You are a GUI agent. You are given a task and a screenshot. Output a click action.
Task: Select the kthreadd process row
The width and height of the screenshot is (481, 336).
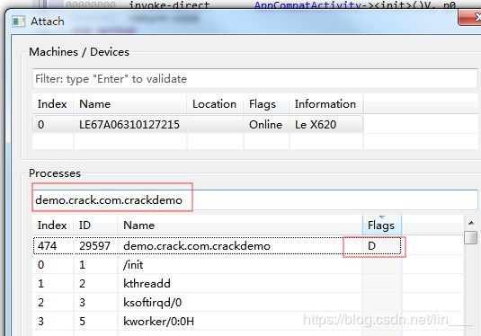coord(217,284)
